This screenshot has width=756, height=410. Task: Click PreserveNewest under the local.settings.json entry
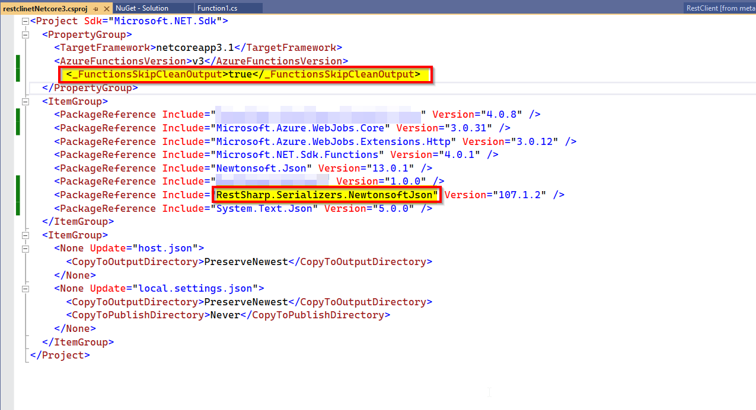click(246, 302)
